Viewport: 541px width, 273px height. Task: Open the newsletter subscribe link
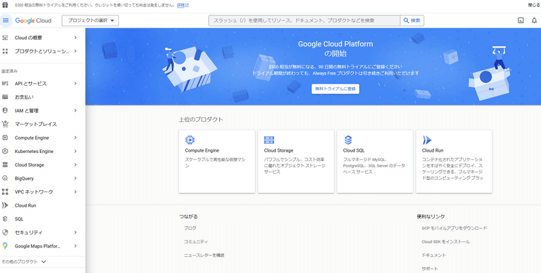click(204, 255)
